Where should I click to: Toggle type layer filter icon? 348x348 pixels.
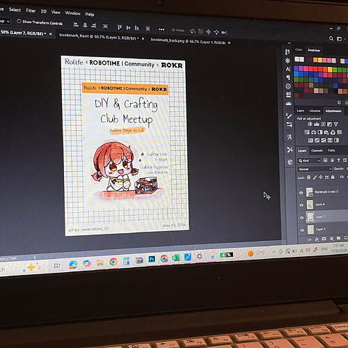(338, 160)
